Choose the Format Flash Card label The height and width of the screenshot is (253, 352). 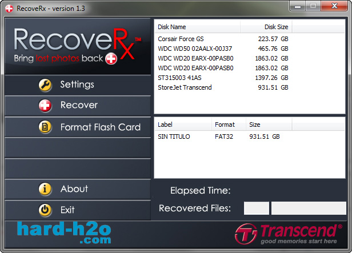pyautogui.click(x=101, y=127)
